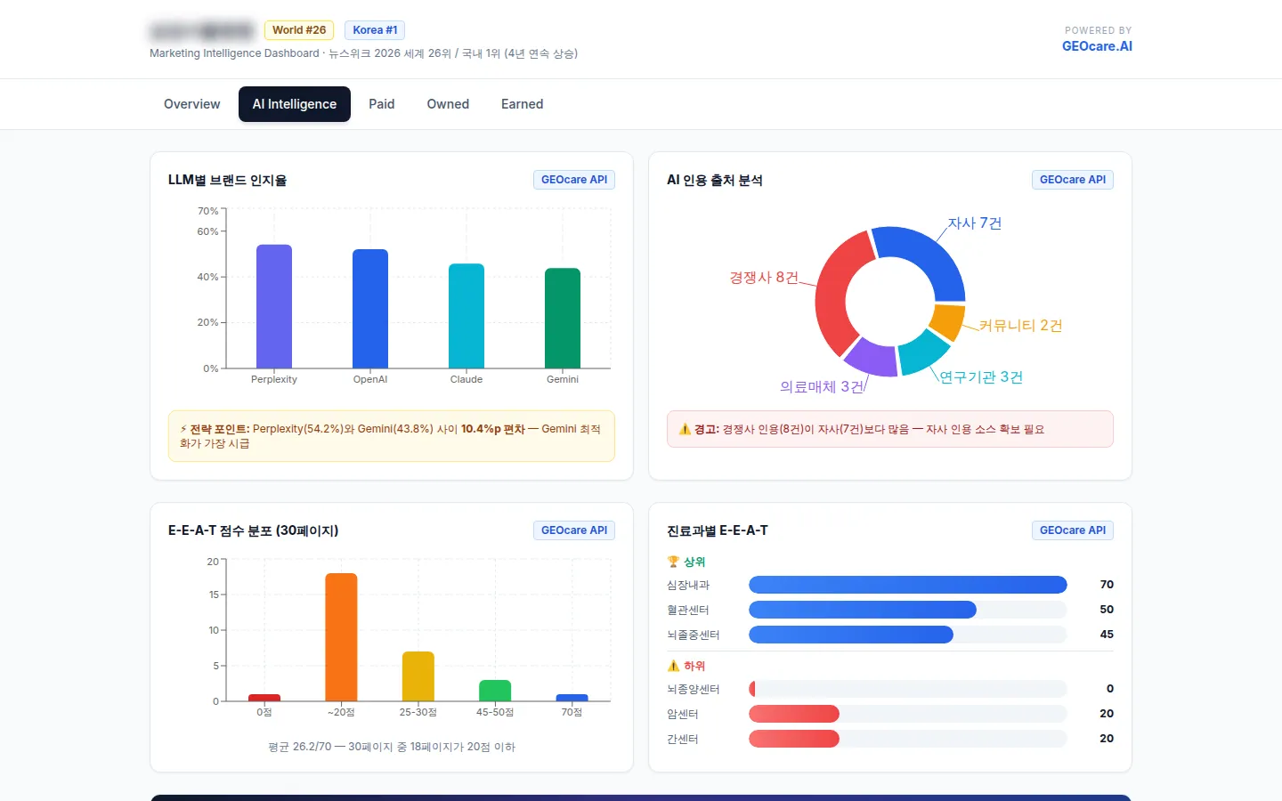1282x801 pixels.
Task: Click GEOcare API badge on E-E-A-T 점수 분포 card
Action: tap(574, 530)
